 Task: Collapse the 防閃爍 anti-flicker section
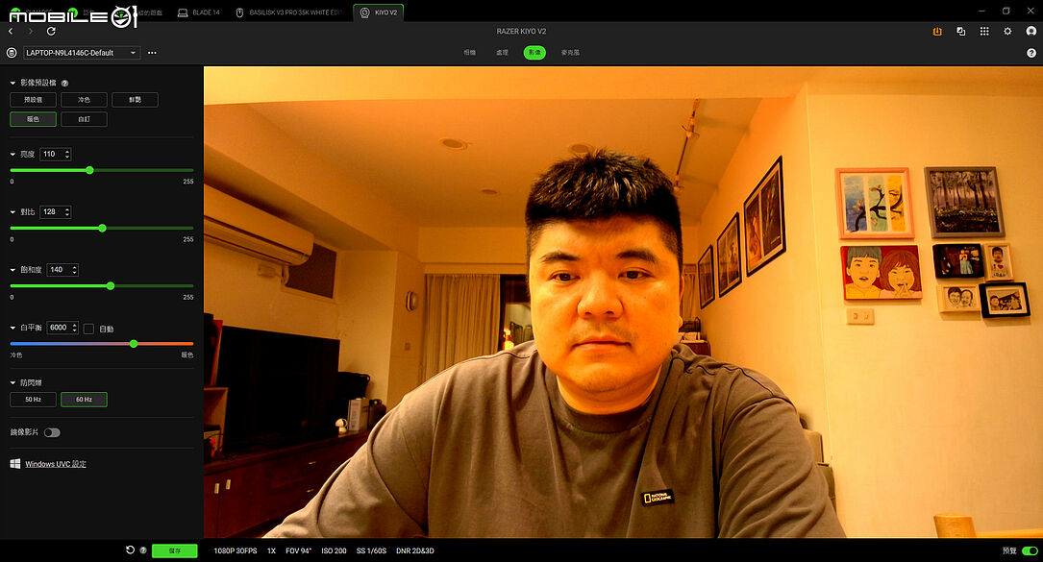point(12,383)
